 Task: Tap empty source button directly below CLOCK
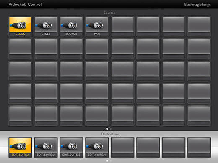point(20,49)
